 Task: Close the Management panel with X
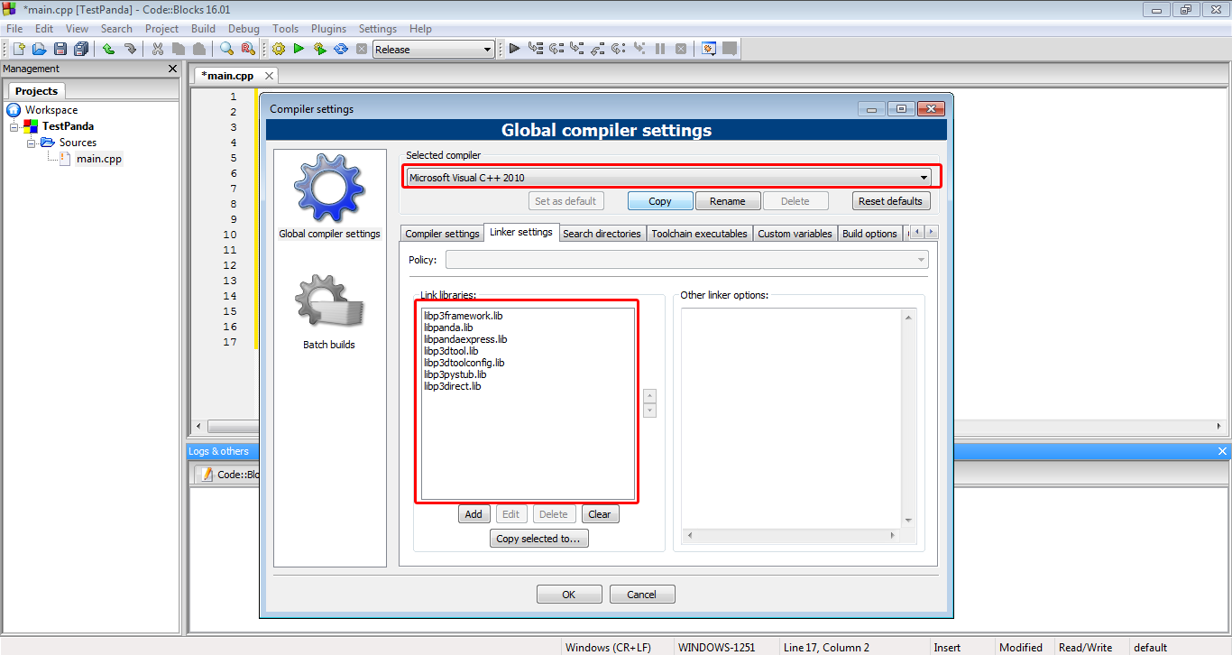coord(173,69)
